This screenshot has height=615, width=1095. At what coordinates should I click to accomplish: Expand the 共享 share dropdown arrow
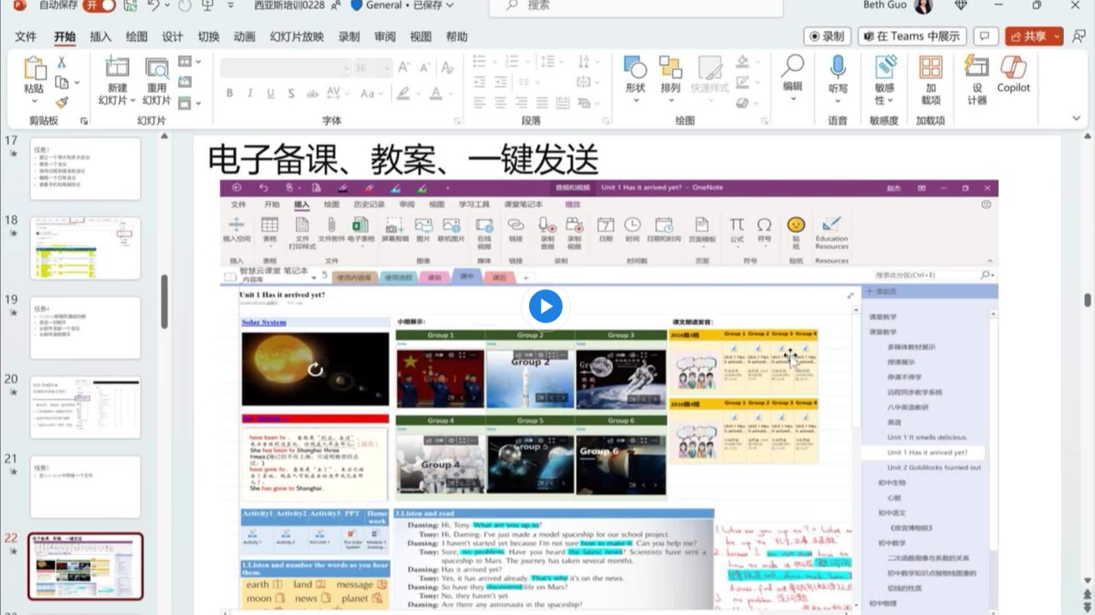coord(1057,36)
